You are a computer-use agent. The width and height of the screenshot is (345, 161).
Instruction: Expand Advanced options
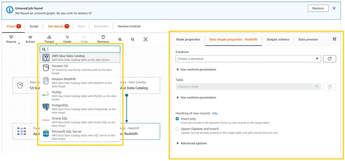tap(192, 144)
